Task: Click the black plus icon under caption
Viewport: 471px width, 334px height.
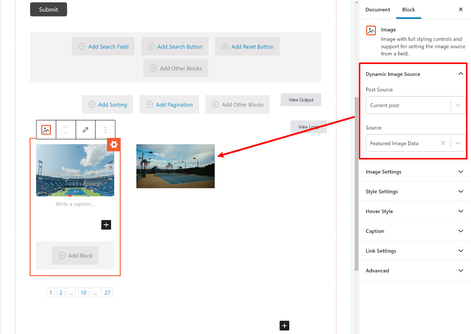Action: tap(106, 225)
